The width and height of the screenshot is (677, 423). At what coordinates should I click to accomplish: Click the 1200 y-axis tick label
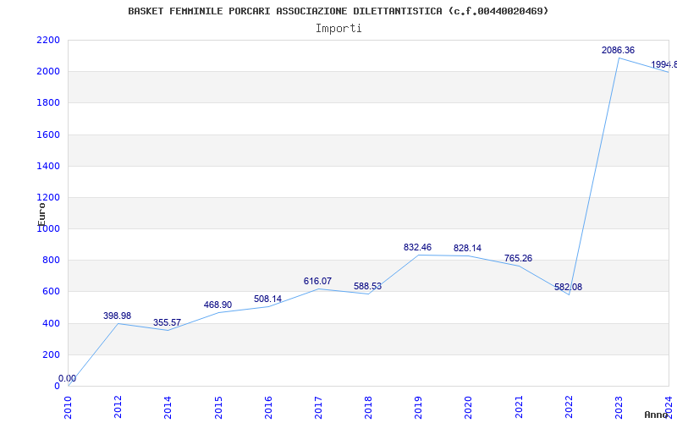pyautogui.click(x=48, y=198)
